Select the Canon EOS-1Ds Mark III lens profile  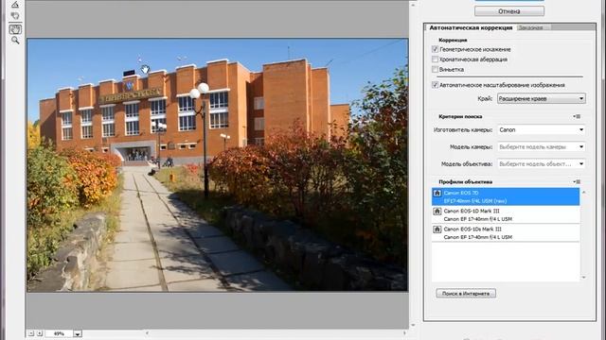[x=506, y=233]
